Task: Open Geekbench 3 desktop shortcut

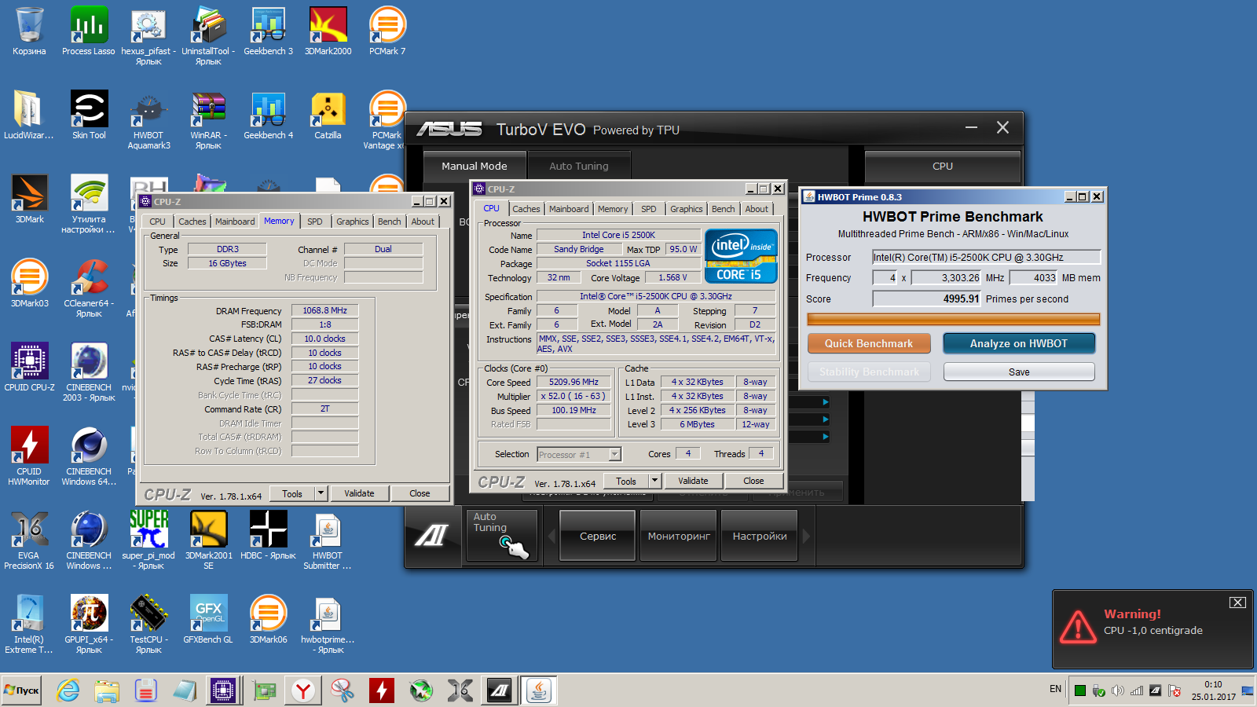Action: point(268,31)
